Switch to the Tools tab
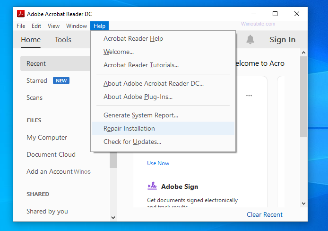Viewport: 328px width, 231px height. click(63, 40)
